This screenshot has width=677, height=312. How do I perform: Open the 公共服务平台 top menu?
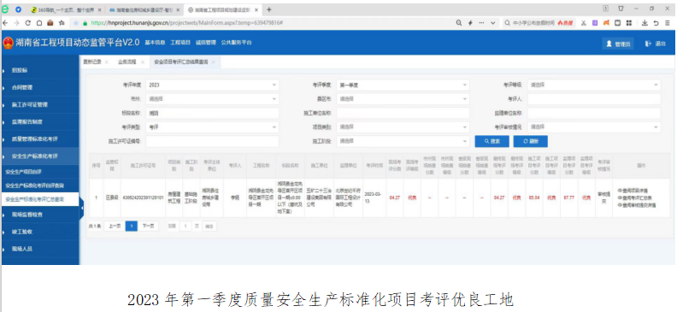pos(236,42)
